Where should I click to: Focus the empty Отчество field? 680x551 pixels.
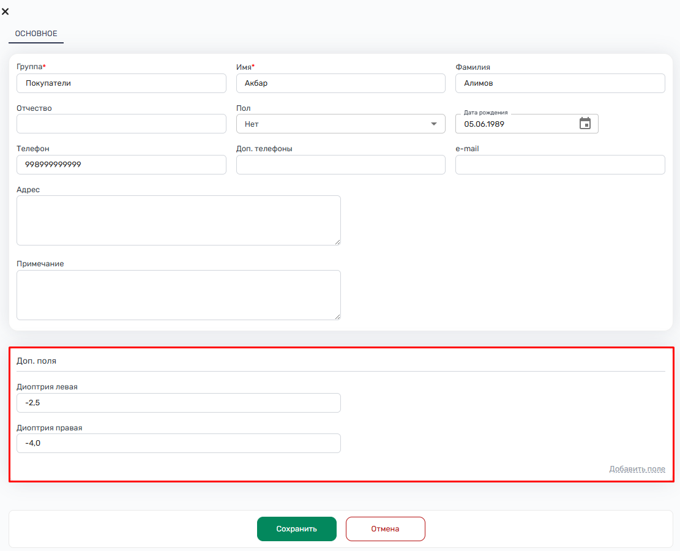[121, 124]
